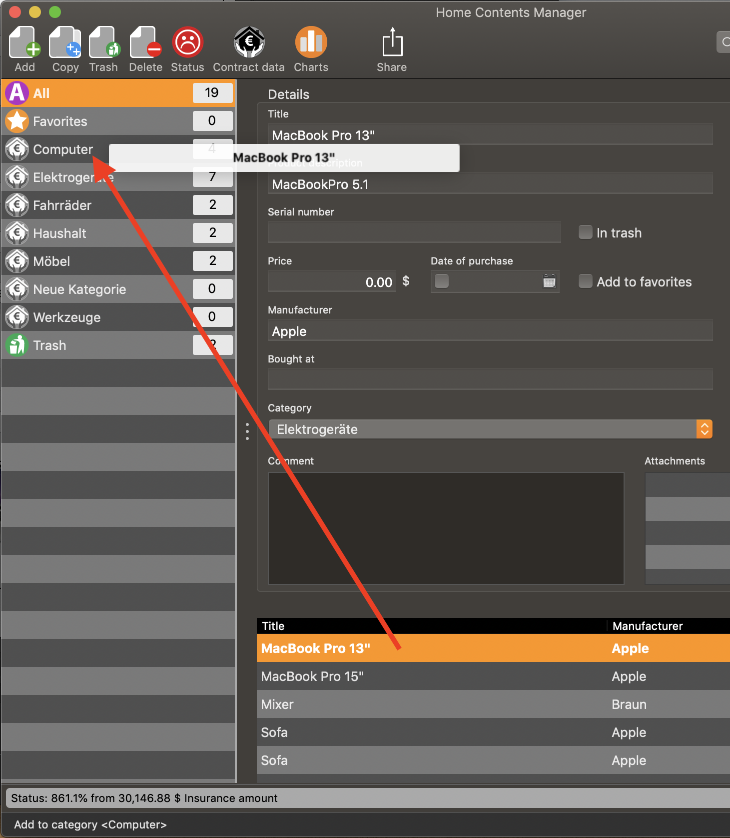Click the Neue Kategorie euro-house icon
This screenshot has width=730, height=838.
pos(17,289)
